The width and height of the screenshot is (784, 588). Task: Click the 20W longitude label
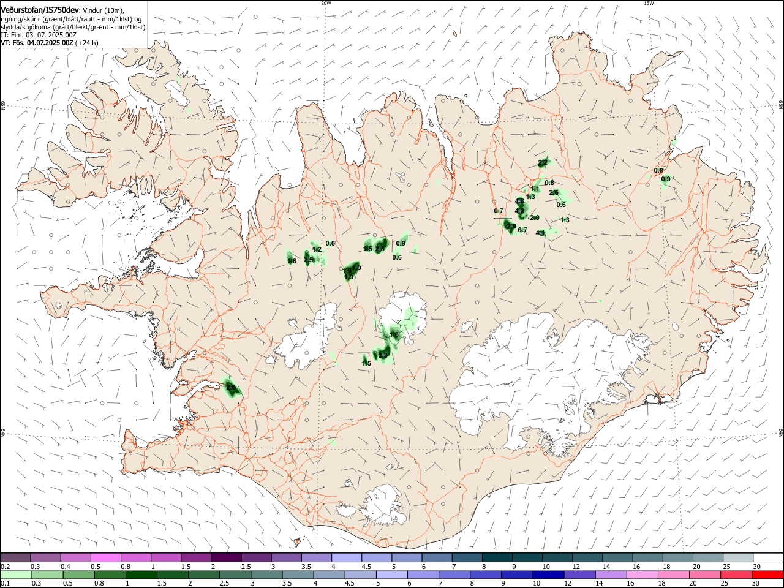coord(326,3)
